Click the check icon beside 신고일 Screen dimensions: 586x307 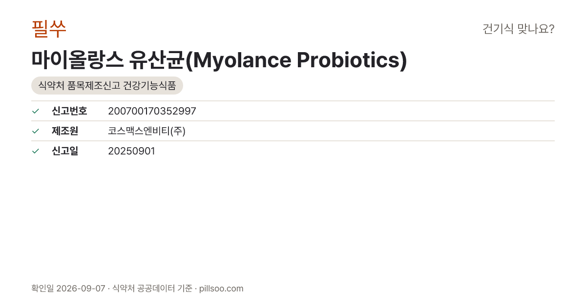pos(35,151)
